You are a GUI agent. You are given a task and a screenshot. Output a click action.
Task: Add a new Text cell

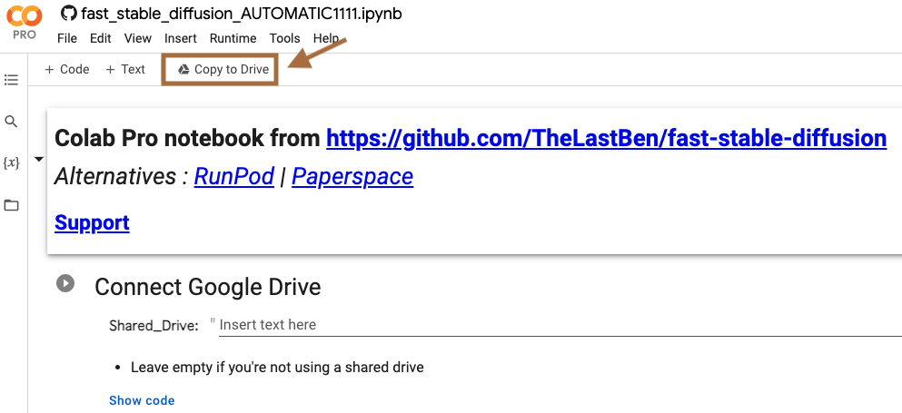tap(125, 70)
